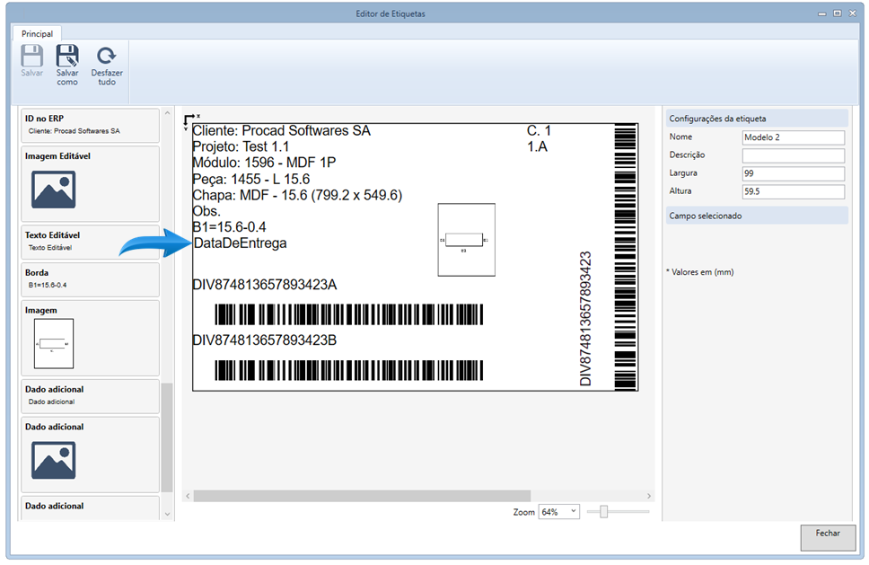Select the part drawing image on the label
This screenshot has height=565, width=869.
pos(466,240)
